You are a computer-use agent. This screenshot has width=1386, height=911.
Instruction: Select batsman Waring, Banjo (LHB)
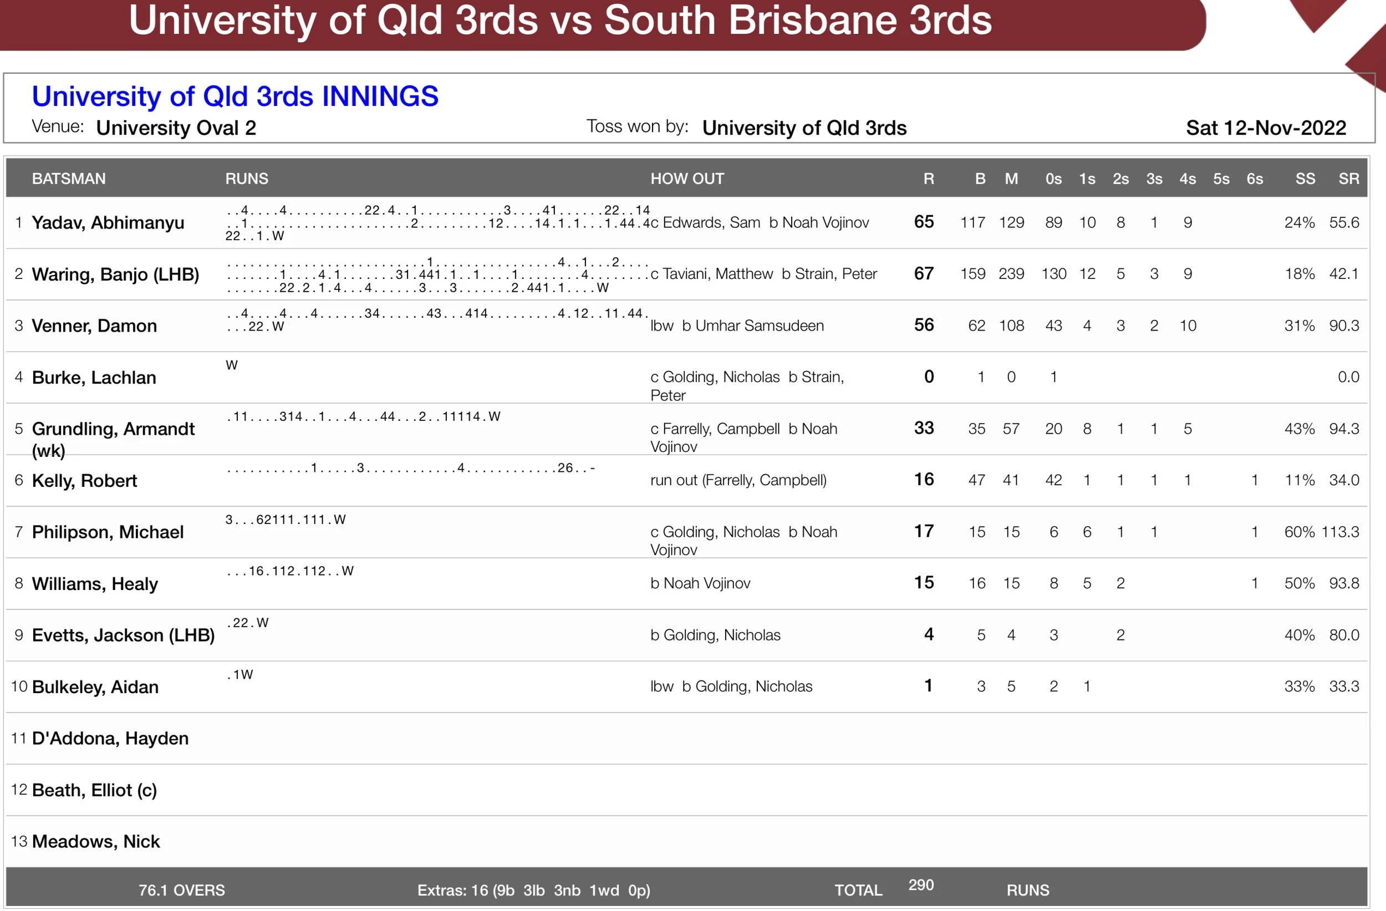pos(115,274)
